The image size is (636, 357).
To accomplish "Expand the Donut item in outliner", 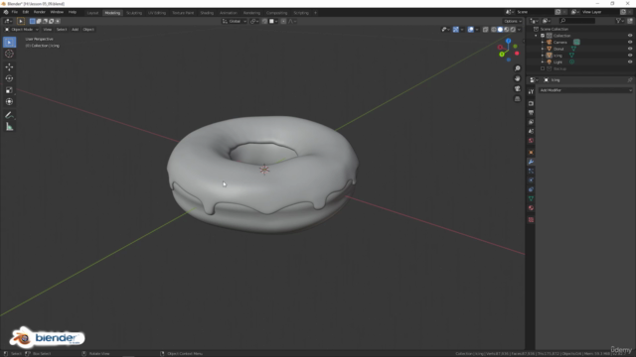I will coord(543,49).
